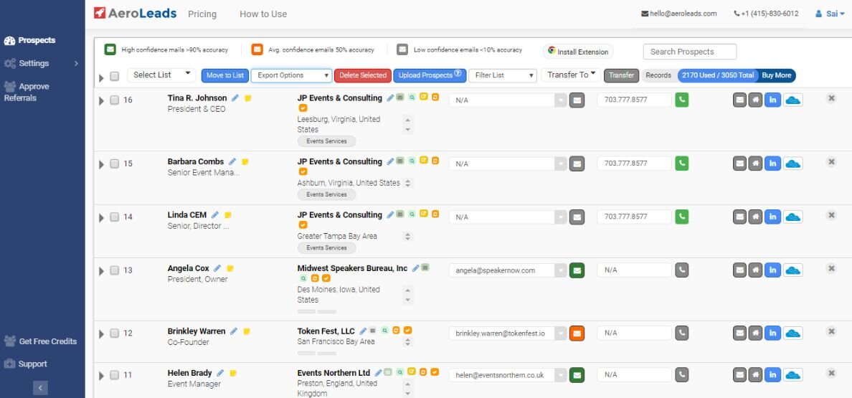Screen dimensions: 852x398
Task: Toggle the select-all checkbox in the toolbar
Action: 114,76
